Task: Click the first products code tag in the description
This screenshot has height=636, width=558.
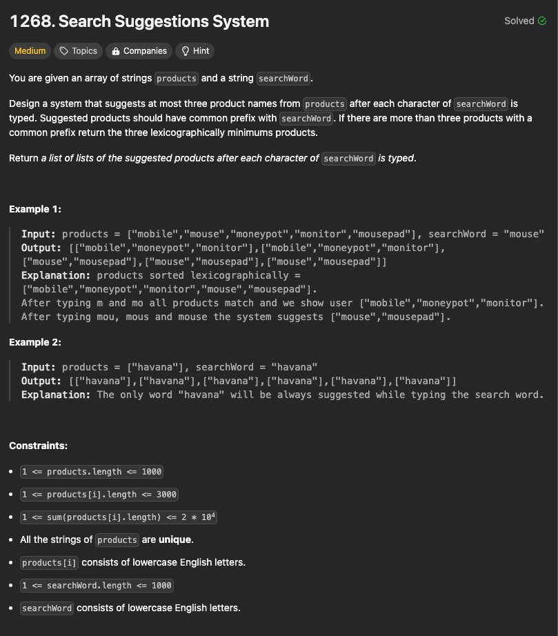Action: (177, 78)
